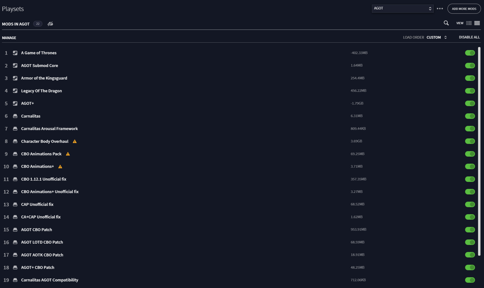
Task: Click the warning icon on CBO Animations Pack
Action: coord(68,154)
